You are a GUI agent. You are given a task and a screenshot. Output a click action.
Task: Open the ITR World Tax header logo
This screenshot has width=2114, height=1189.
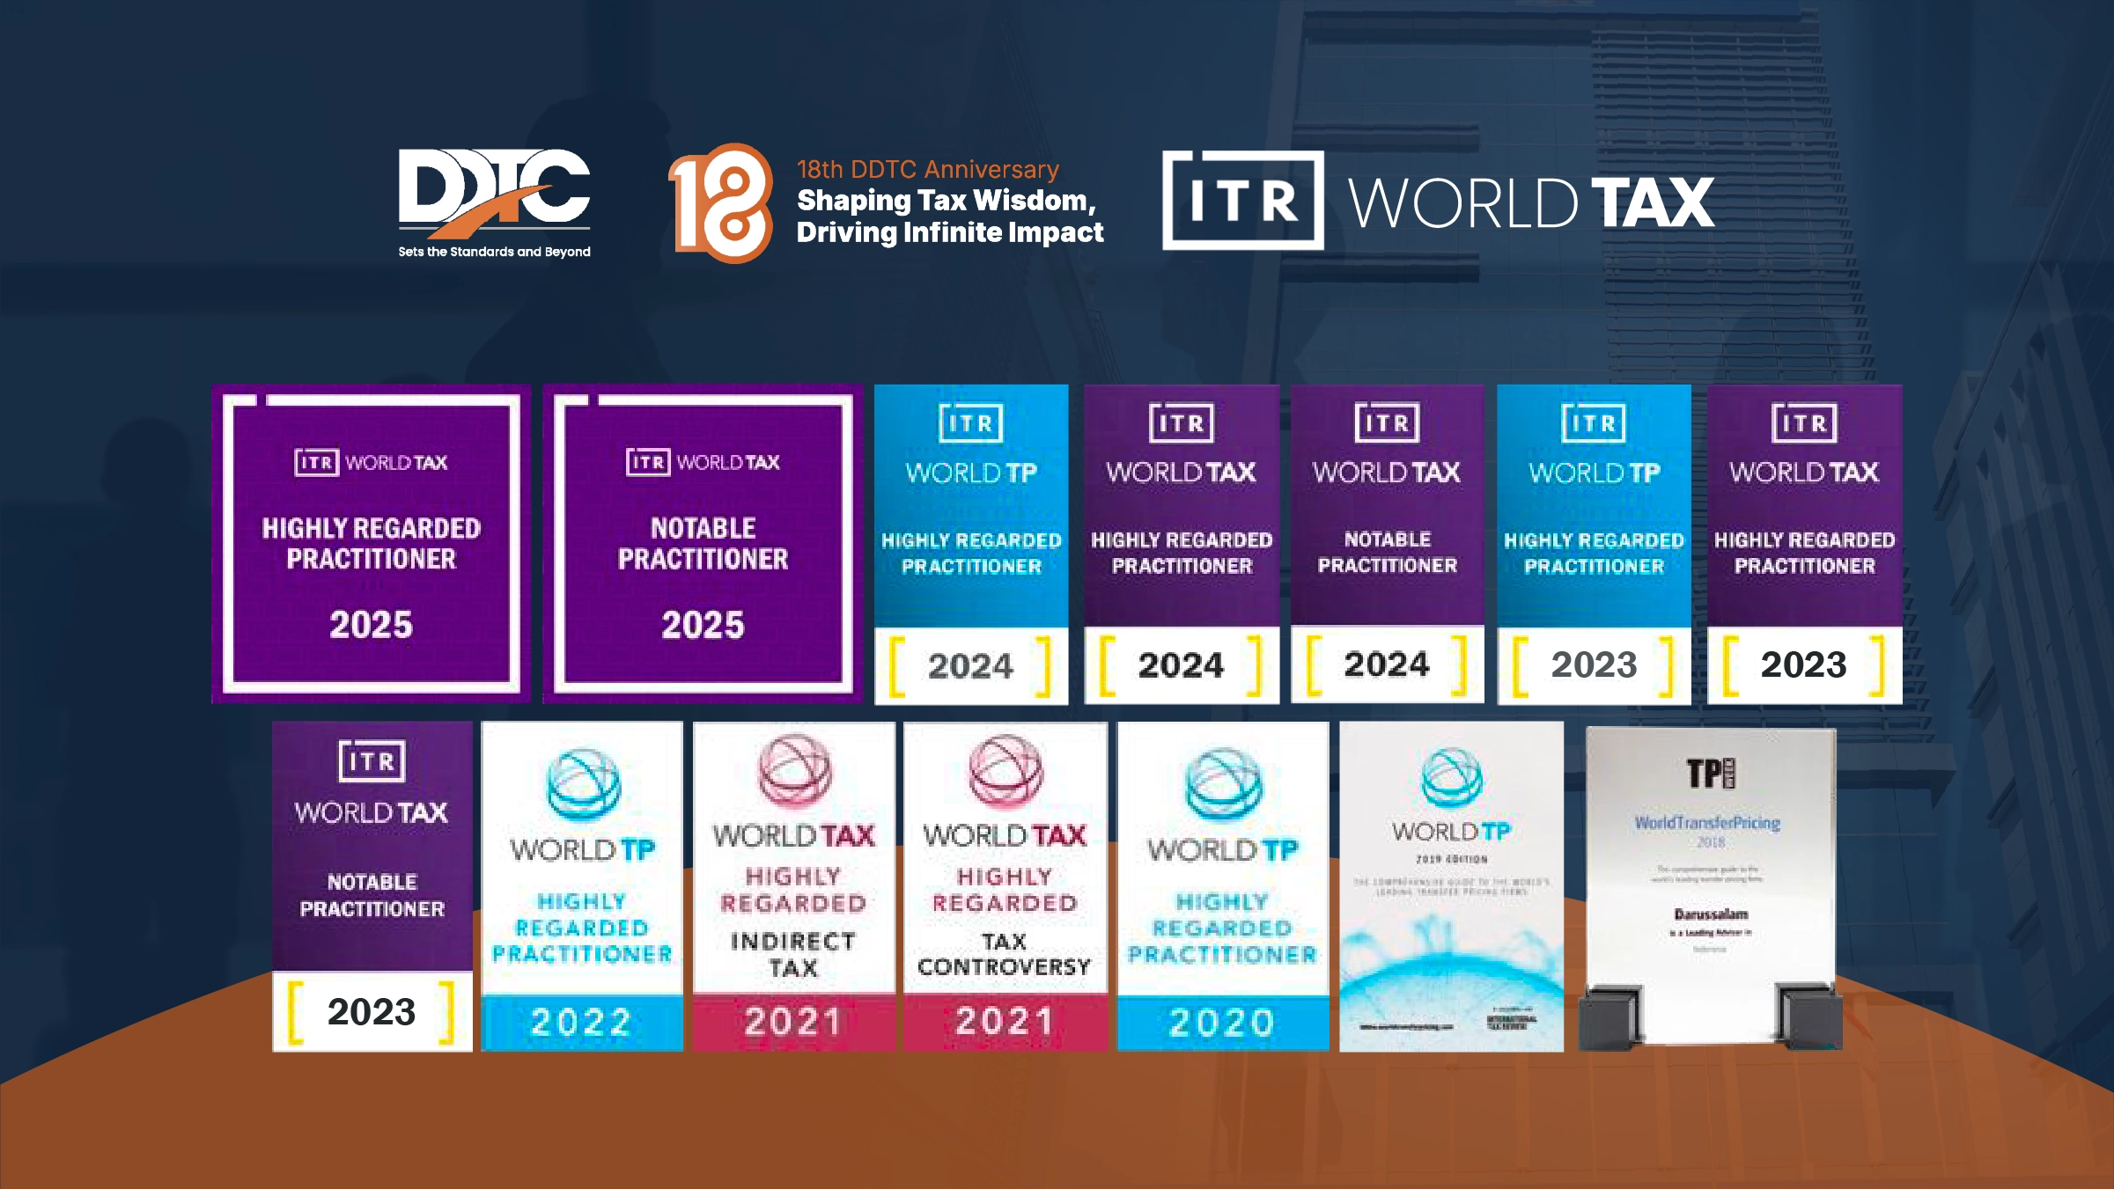[x=1435, y=202]
